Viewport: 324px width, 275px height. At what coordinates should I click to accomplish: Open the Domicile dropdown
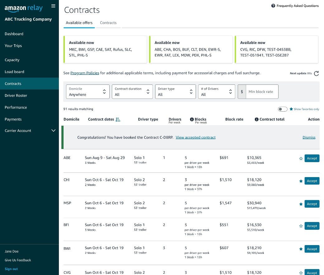88,92
